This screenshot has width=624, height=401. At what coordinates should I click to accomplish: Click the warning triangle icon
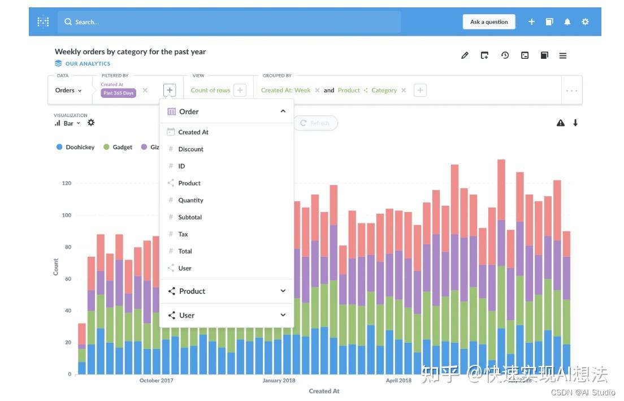click(x=560, y=123)
